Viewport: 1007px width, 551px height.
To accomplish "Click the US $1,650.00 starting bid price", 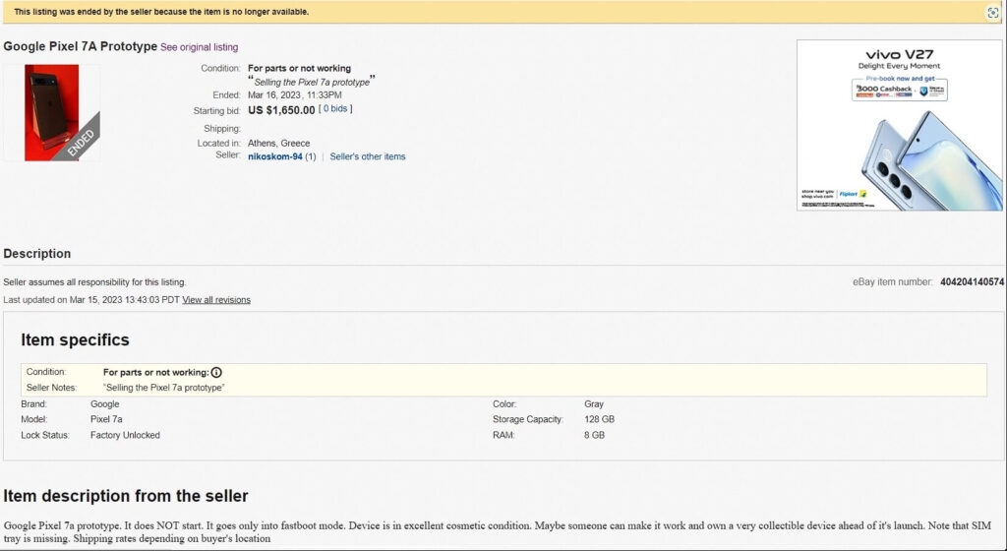I will point(281,110).
